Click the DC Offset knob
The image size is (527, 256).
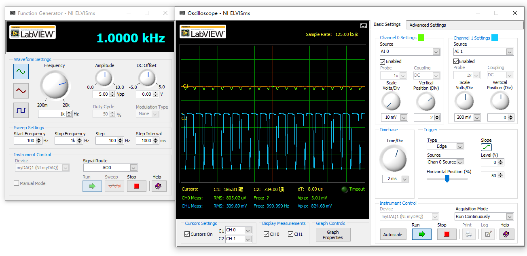click(147, 78)
